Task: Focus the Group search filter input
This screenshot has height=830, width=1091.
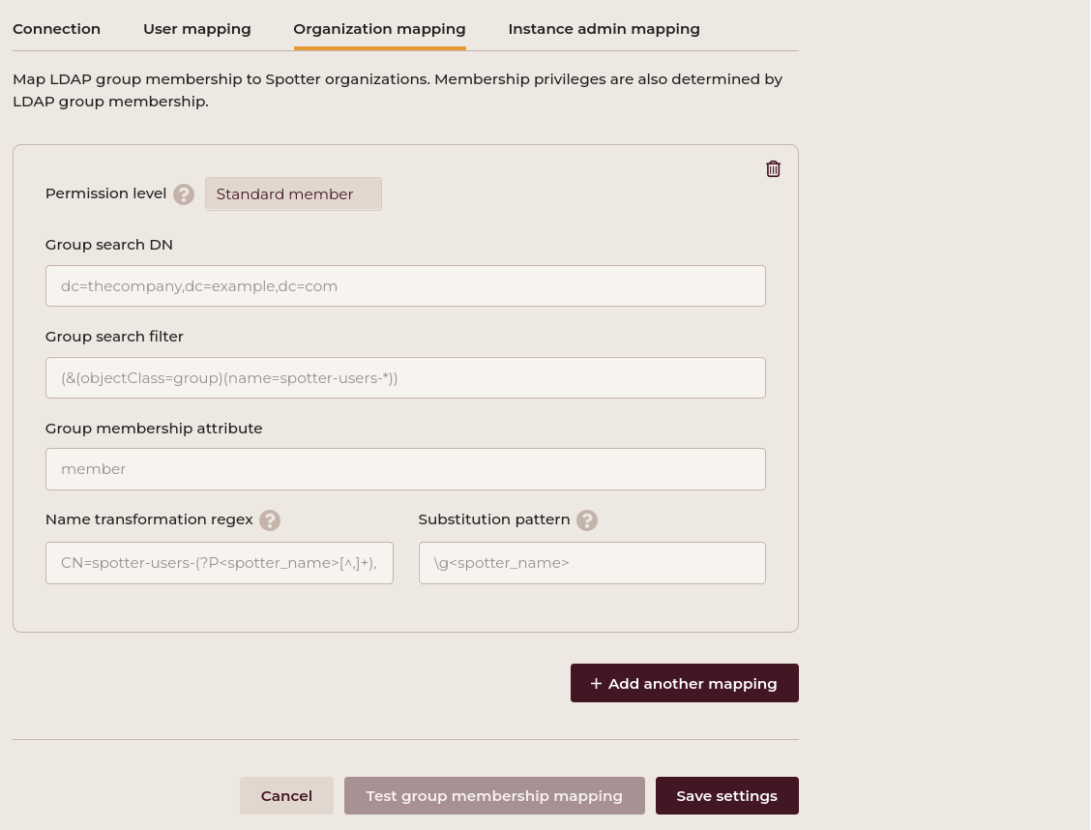Action: (405, 378)
